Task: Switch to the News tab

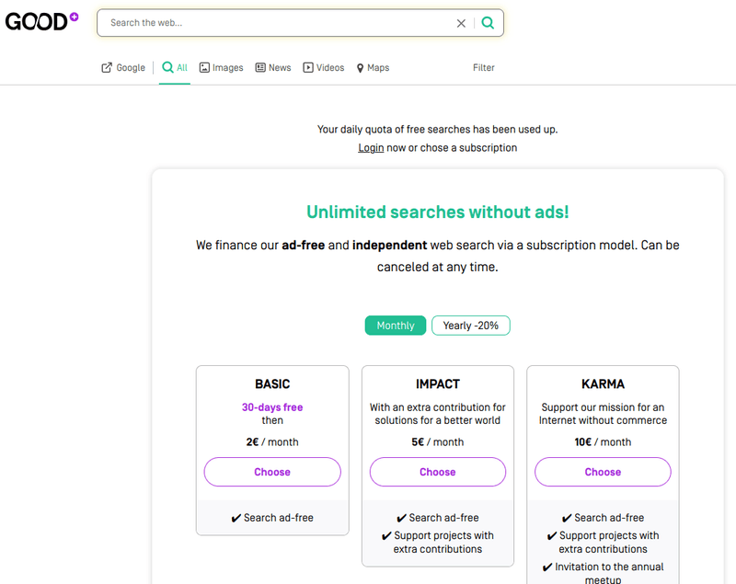Action: (272, 67)
